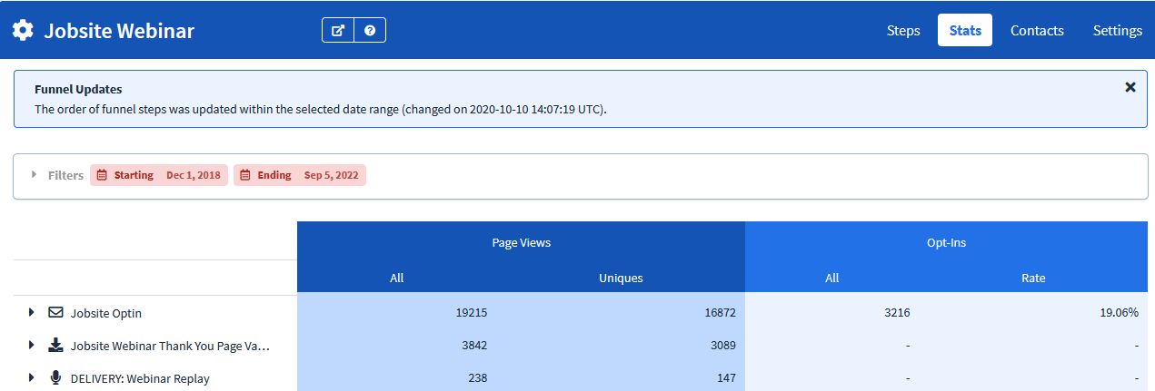Open Jobsite Optin step name

coord(106,313)
